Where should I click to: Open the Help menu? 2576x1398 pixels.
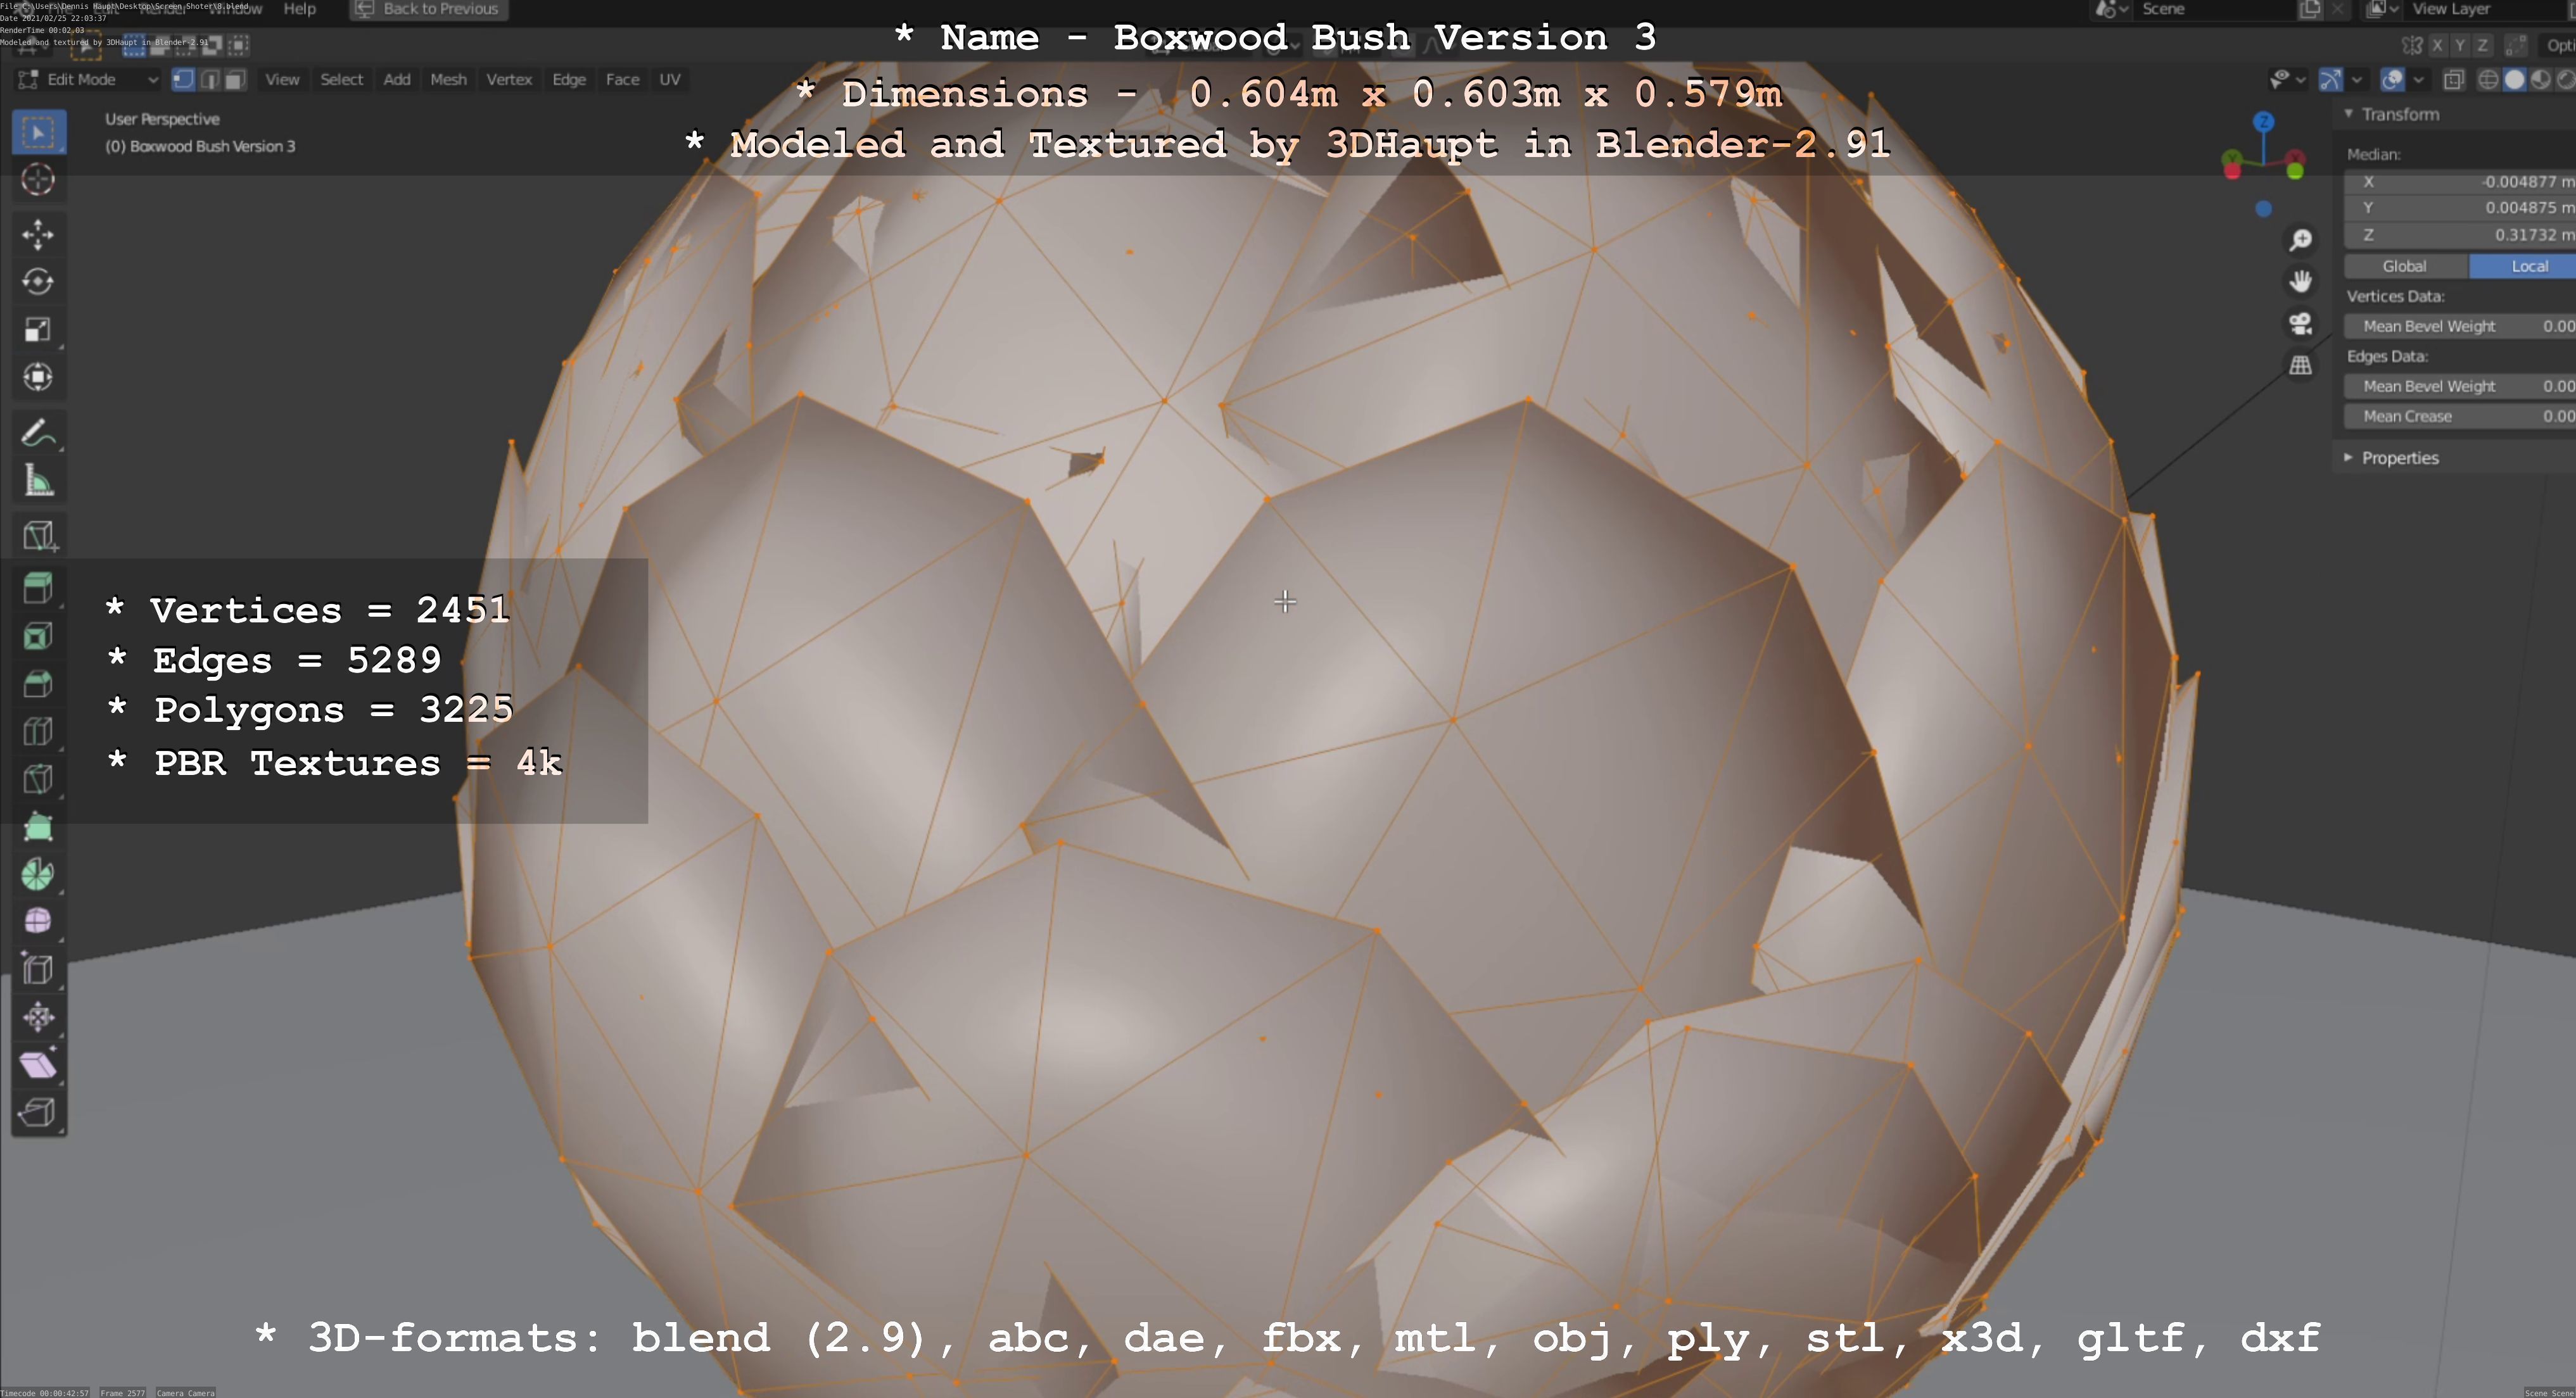tap(299, 9)
